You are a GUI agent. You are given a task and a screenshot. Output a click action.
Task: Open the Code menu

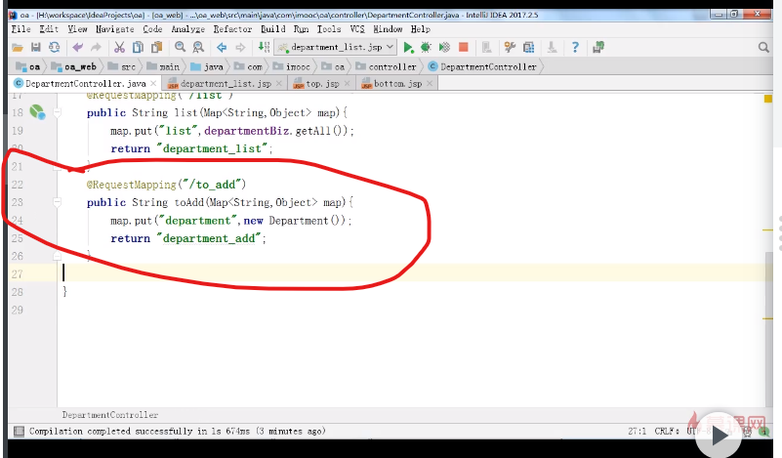(152, 29)
